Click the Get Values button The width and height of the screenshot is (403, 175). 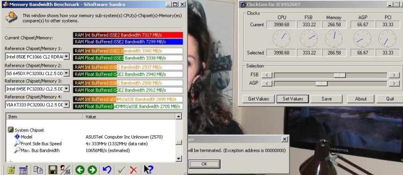[x=258, y=99]
